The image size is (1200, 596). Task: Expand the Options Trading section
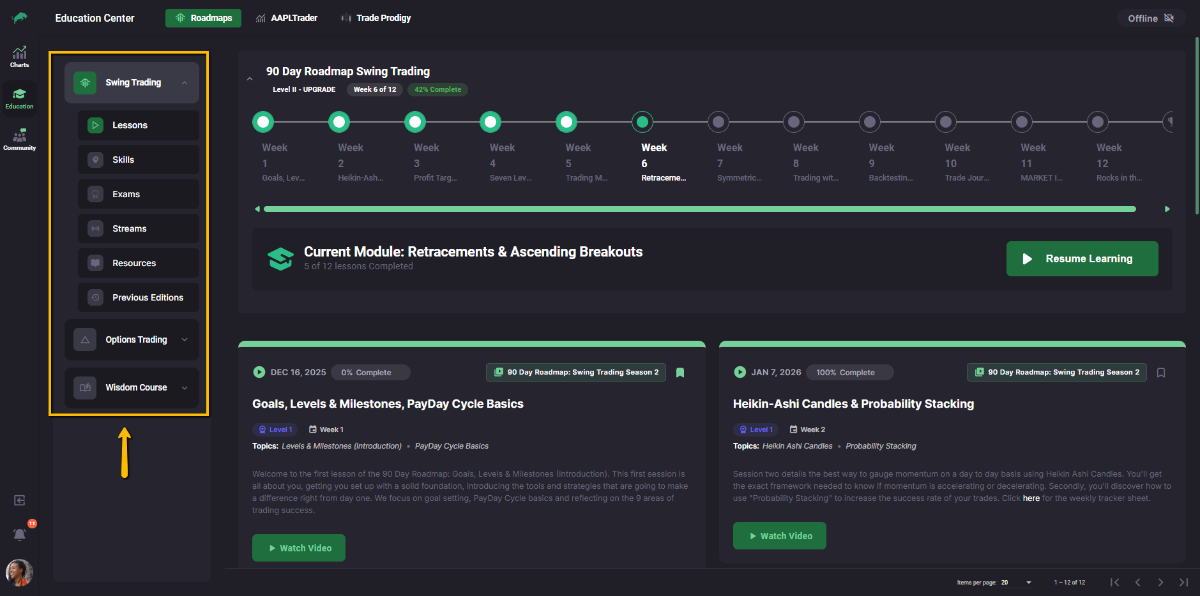pos(185,339)
